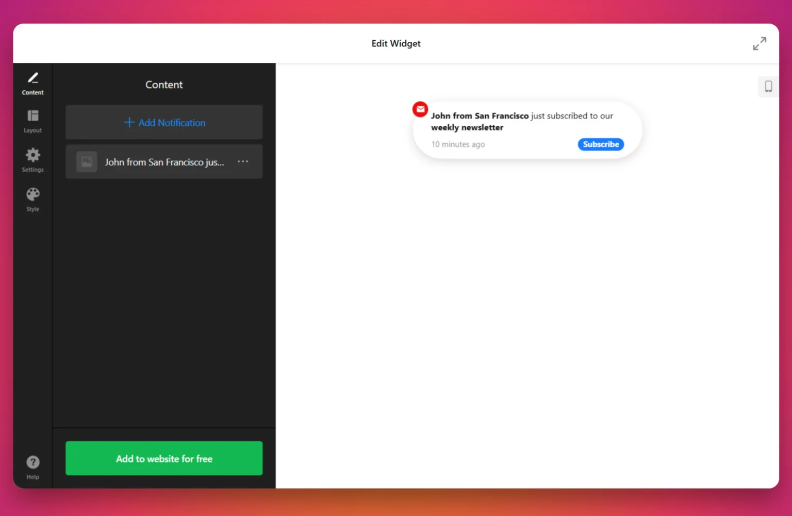Click Add Notification
Image resolution: width=792 pixels, height=516 pixels.
coord(164,122)
